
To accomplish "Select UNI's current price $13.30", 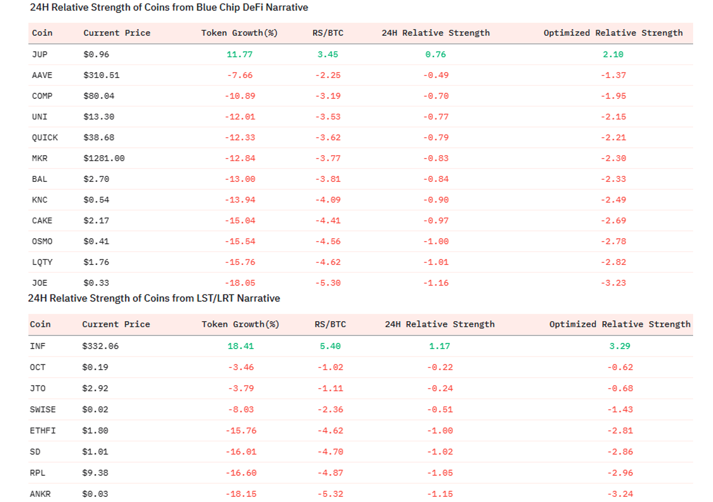I will [99, 117].
